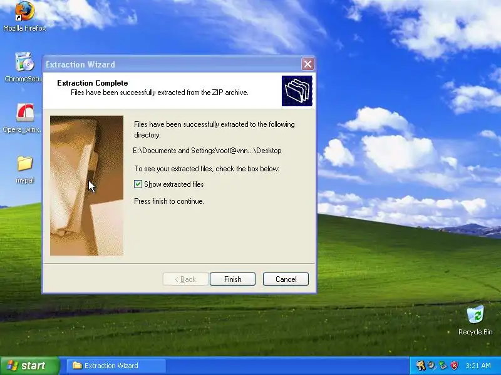Click the 3:21 AM taskbar clock

pyautogui.click(x=478, y=366)
